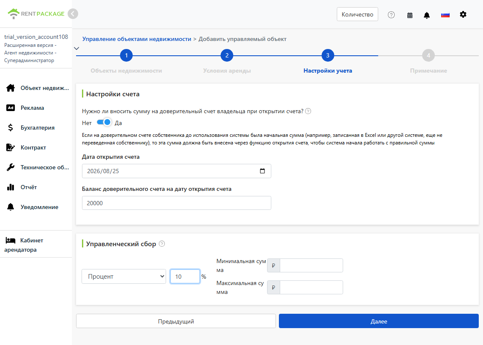This screenshot has height=345, width=483.
Task: Open the Отчёт menu item
Action: click(29, 187)
